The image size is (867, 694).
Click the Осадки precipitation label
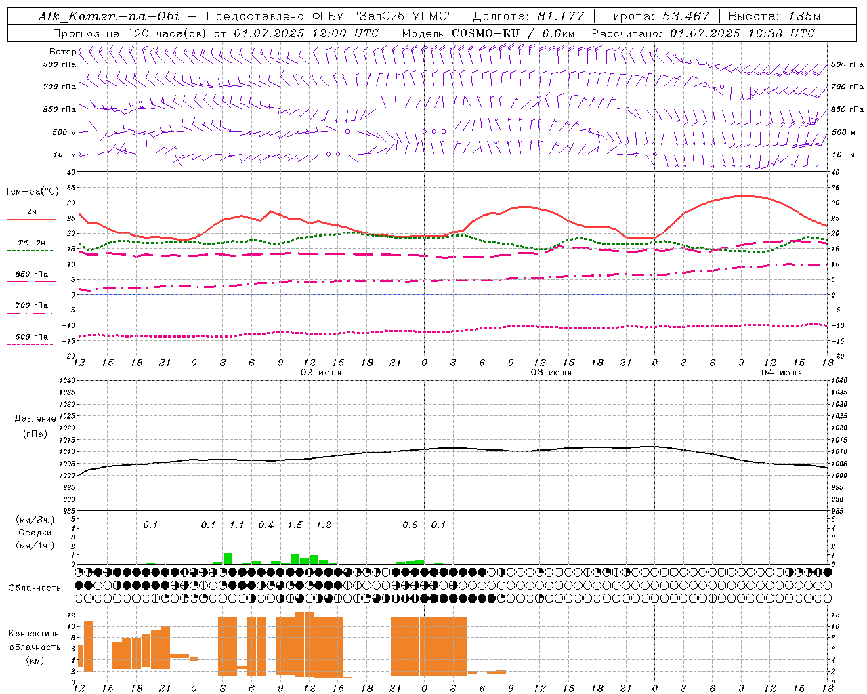click(35, 533)
